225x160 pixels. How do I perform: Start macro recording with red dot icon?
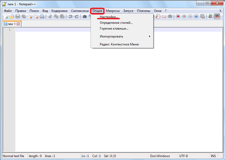click(x=178, y=16)
